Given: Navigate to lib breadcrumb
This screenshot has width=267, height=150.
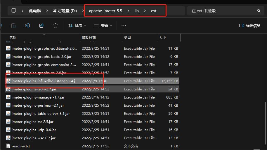Looking at the screenshot, I should tap(136, 11).
